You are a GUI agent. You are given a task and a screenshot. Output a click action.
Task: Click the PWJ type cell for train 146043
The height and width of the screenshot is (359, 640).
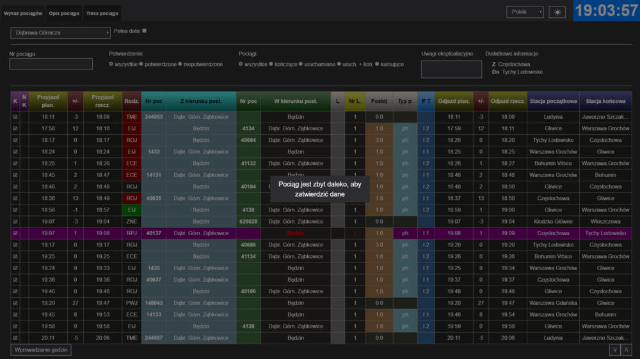click(x=131, y=303)
